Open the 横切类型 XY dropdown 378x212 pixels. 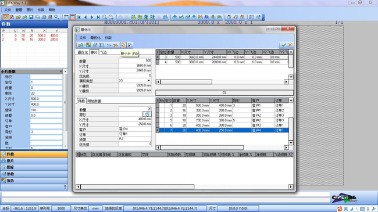click(148, 81)
